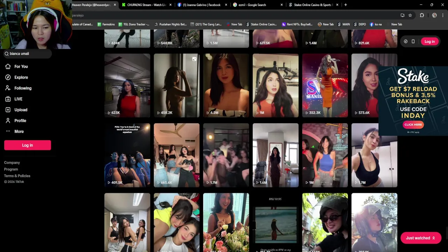Image resolution: width=448 pixels, height=252 pixels.
Task: Open the video with 665.6K views
Action: (x=176, y=155)
